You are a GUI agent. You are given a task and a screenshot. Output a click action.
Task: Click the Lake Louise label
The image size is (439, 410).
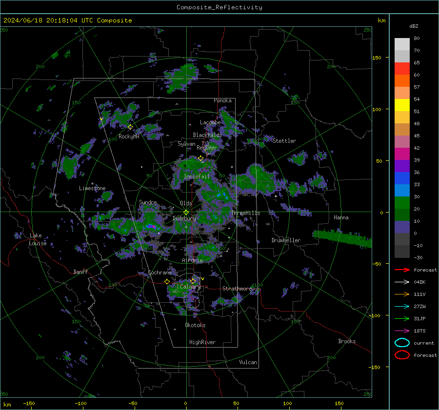[38, 239]
